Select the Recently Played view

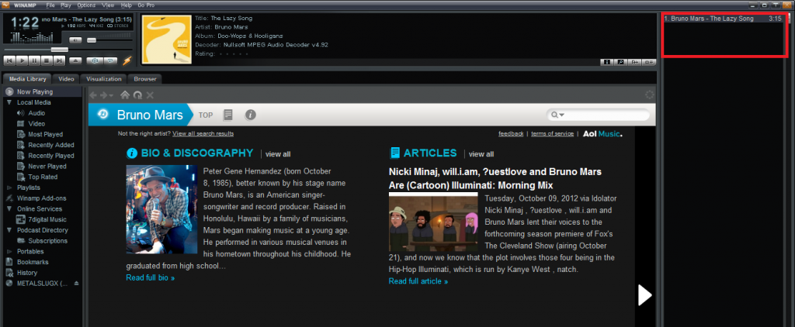point(50,156)
